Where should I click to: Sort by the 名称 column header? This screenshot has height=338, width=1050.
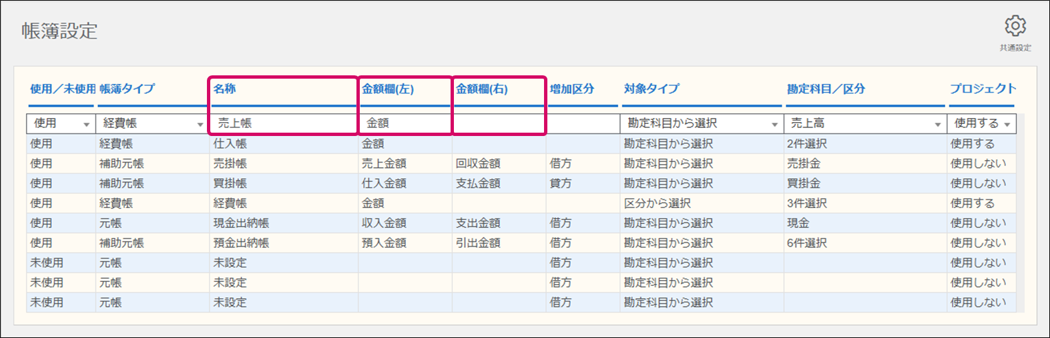pyautogui.click(x=225, y=89)
